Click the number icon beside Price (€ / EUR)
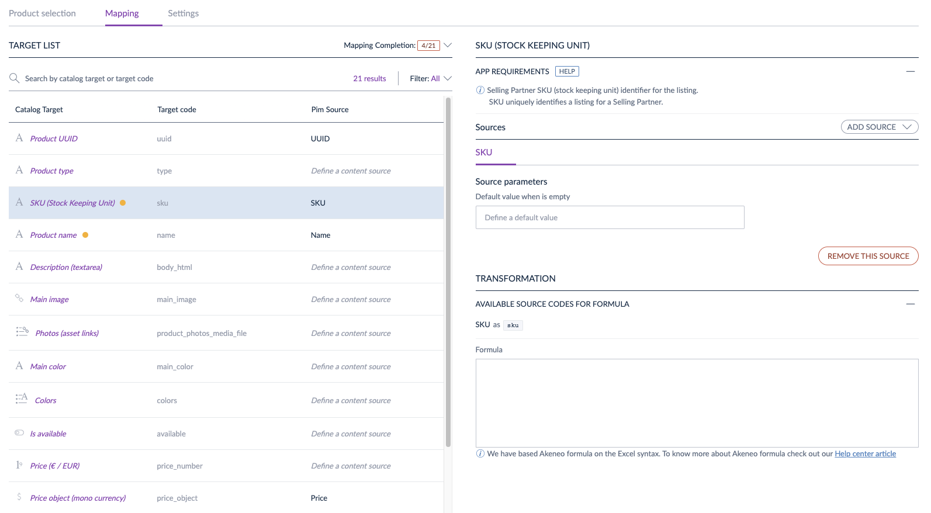 (x=19, y=465)
